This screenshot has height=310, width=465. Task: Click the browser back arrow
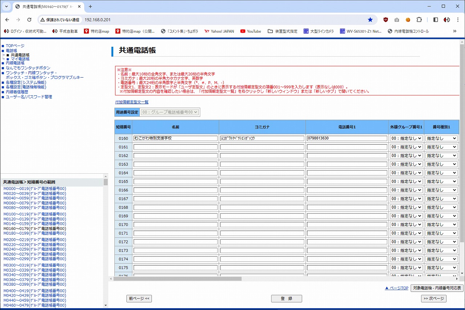8,20
